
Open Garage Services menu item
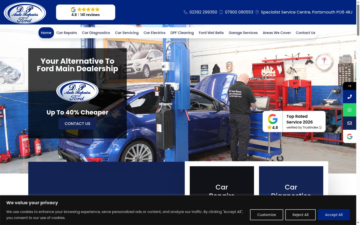coord(243,33)
